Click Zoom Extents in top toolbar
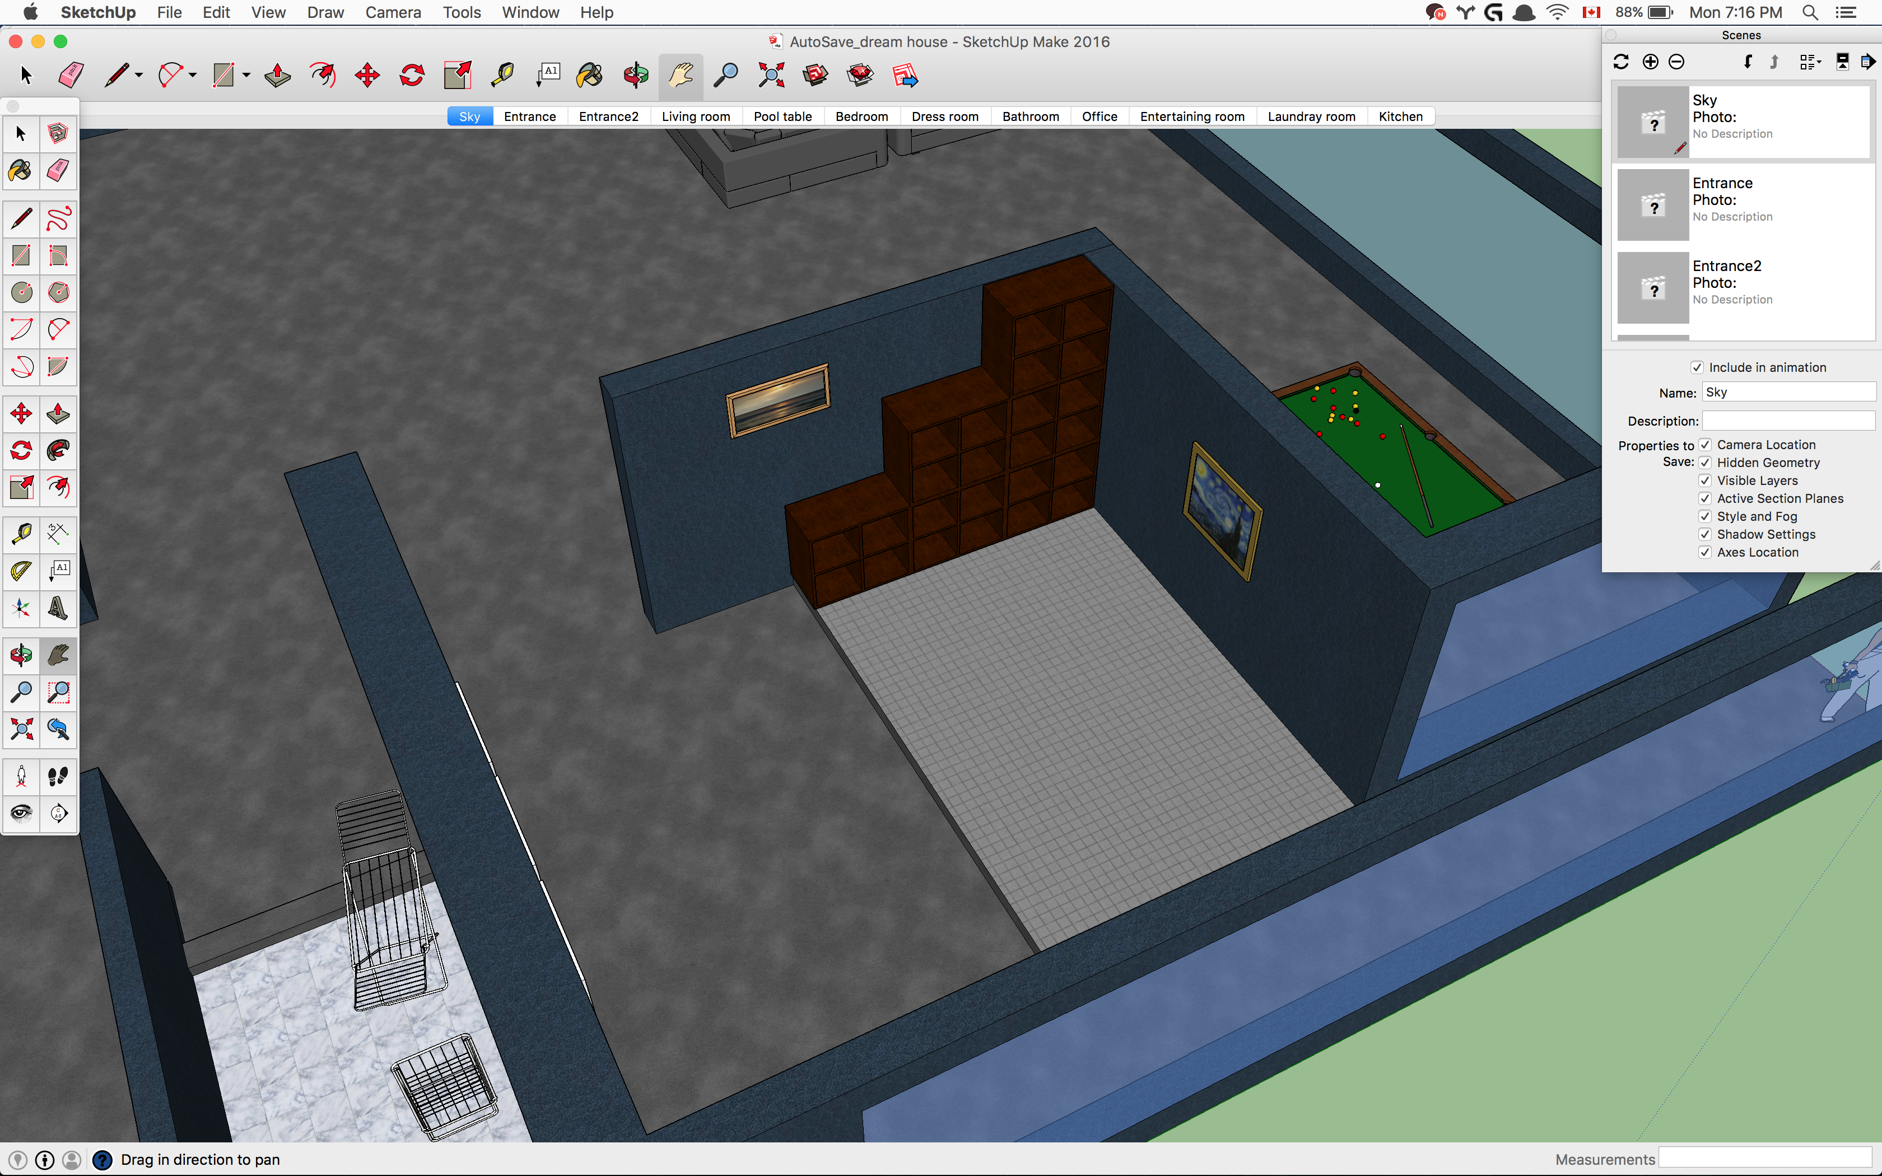The height and width of the screenshot is (1176, 1882). [771, 76]
